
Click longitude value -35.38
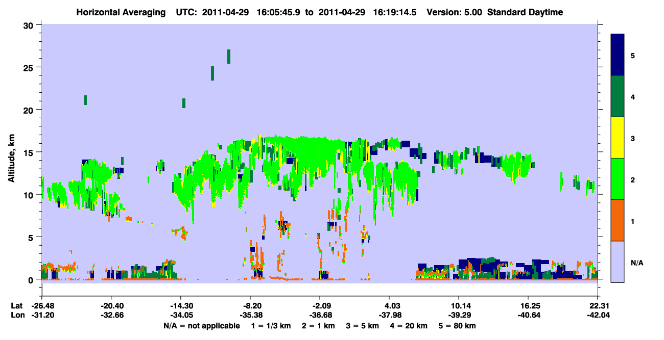tap(250, 315)
